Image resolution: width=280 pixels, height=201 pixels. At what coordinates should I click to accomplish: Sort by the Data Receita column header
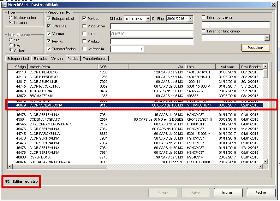251,67
